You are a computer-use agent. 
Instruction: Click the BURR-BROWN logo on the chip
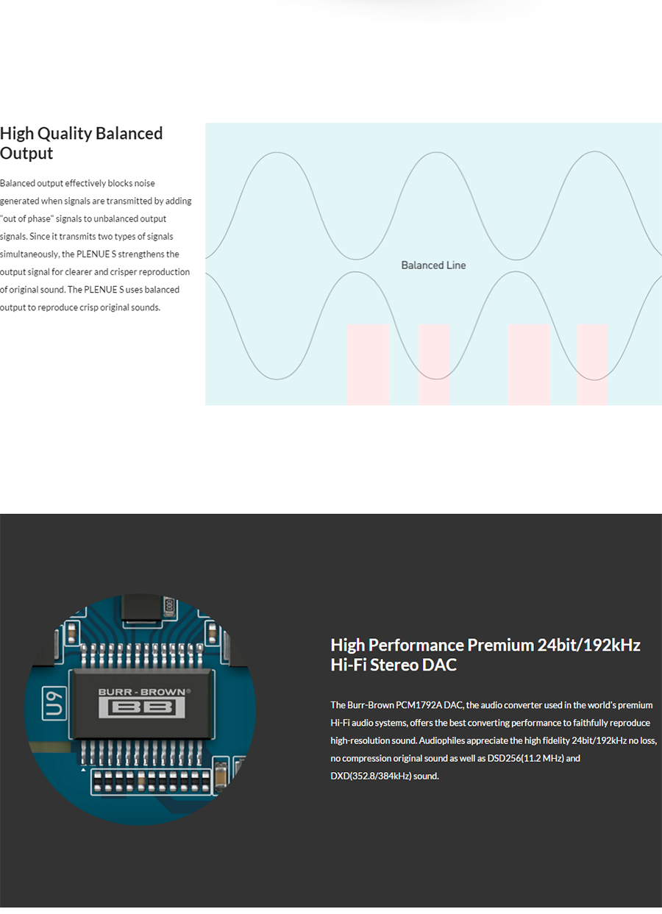click(x=145, y=703)
